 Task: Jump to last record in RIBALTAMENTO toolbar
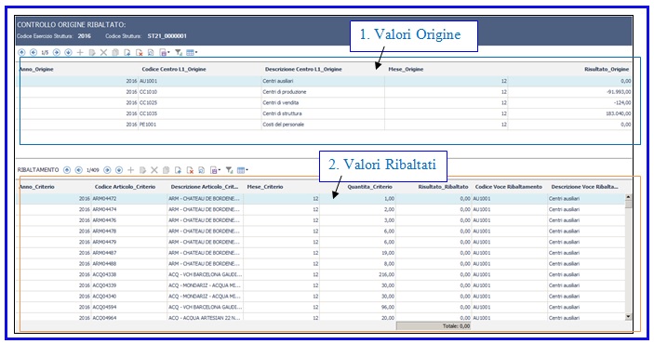119,170
